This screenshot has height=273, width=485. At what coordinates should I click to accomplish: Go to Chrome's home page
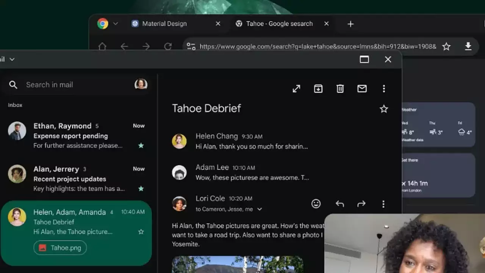[102, 46]
